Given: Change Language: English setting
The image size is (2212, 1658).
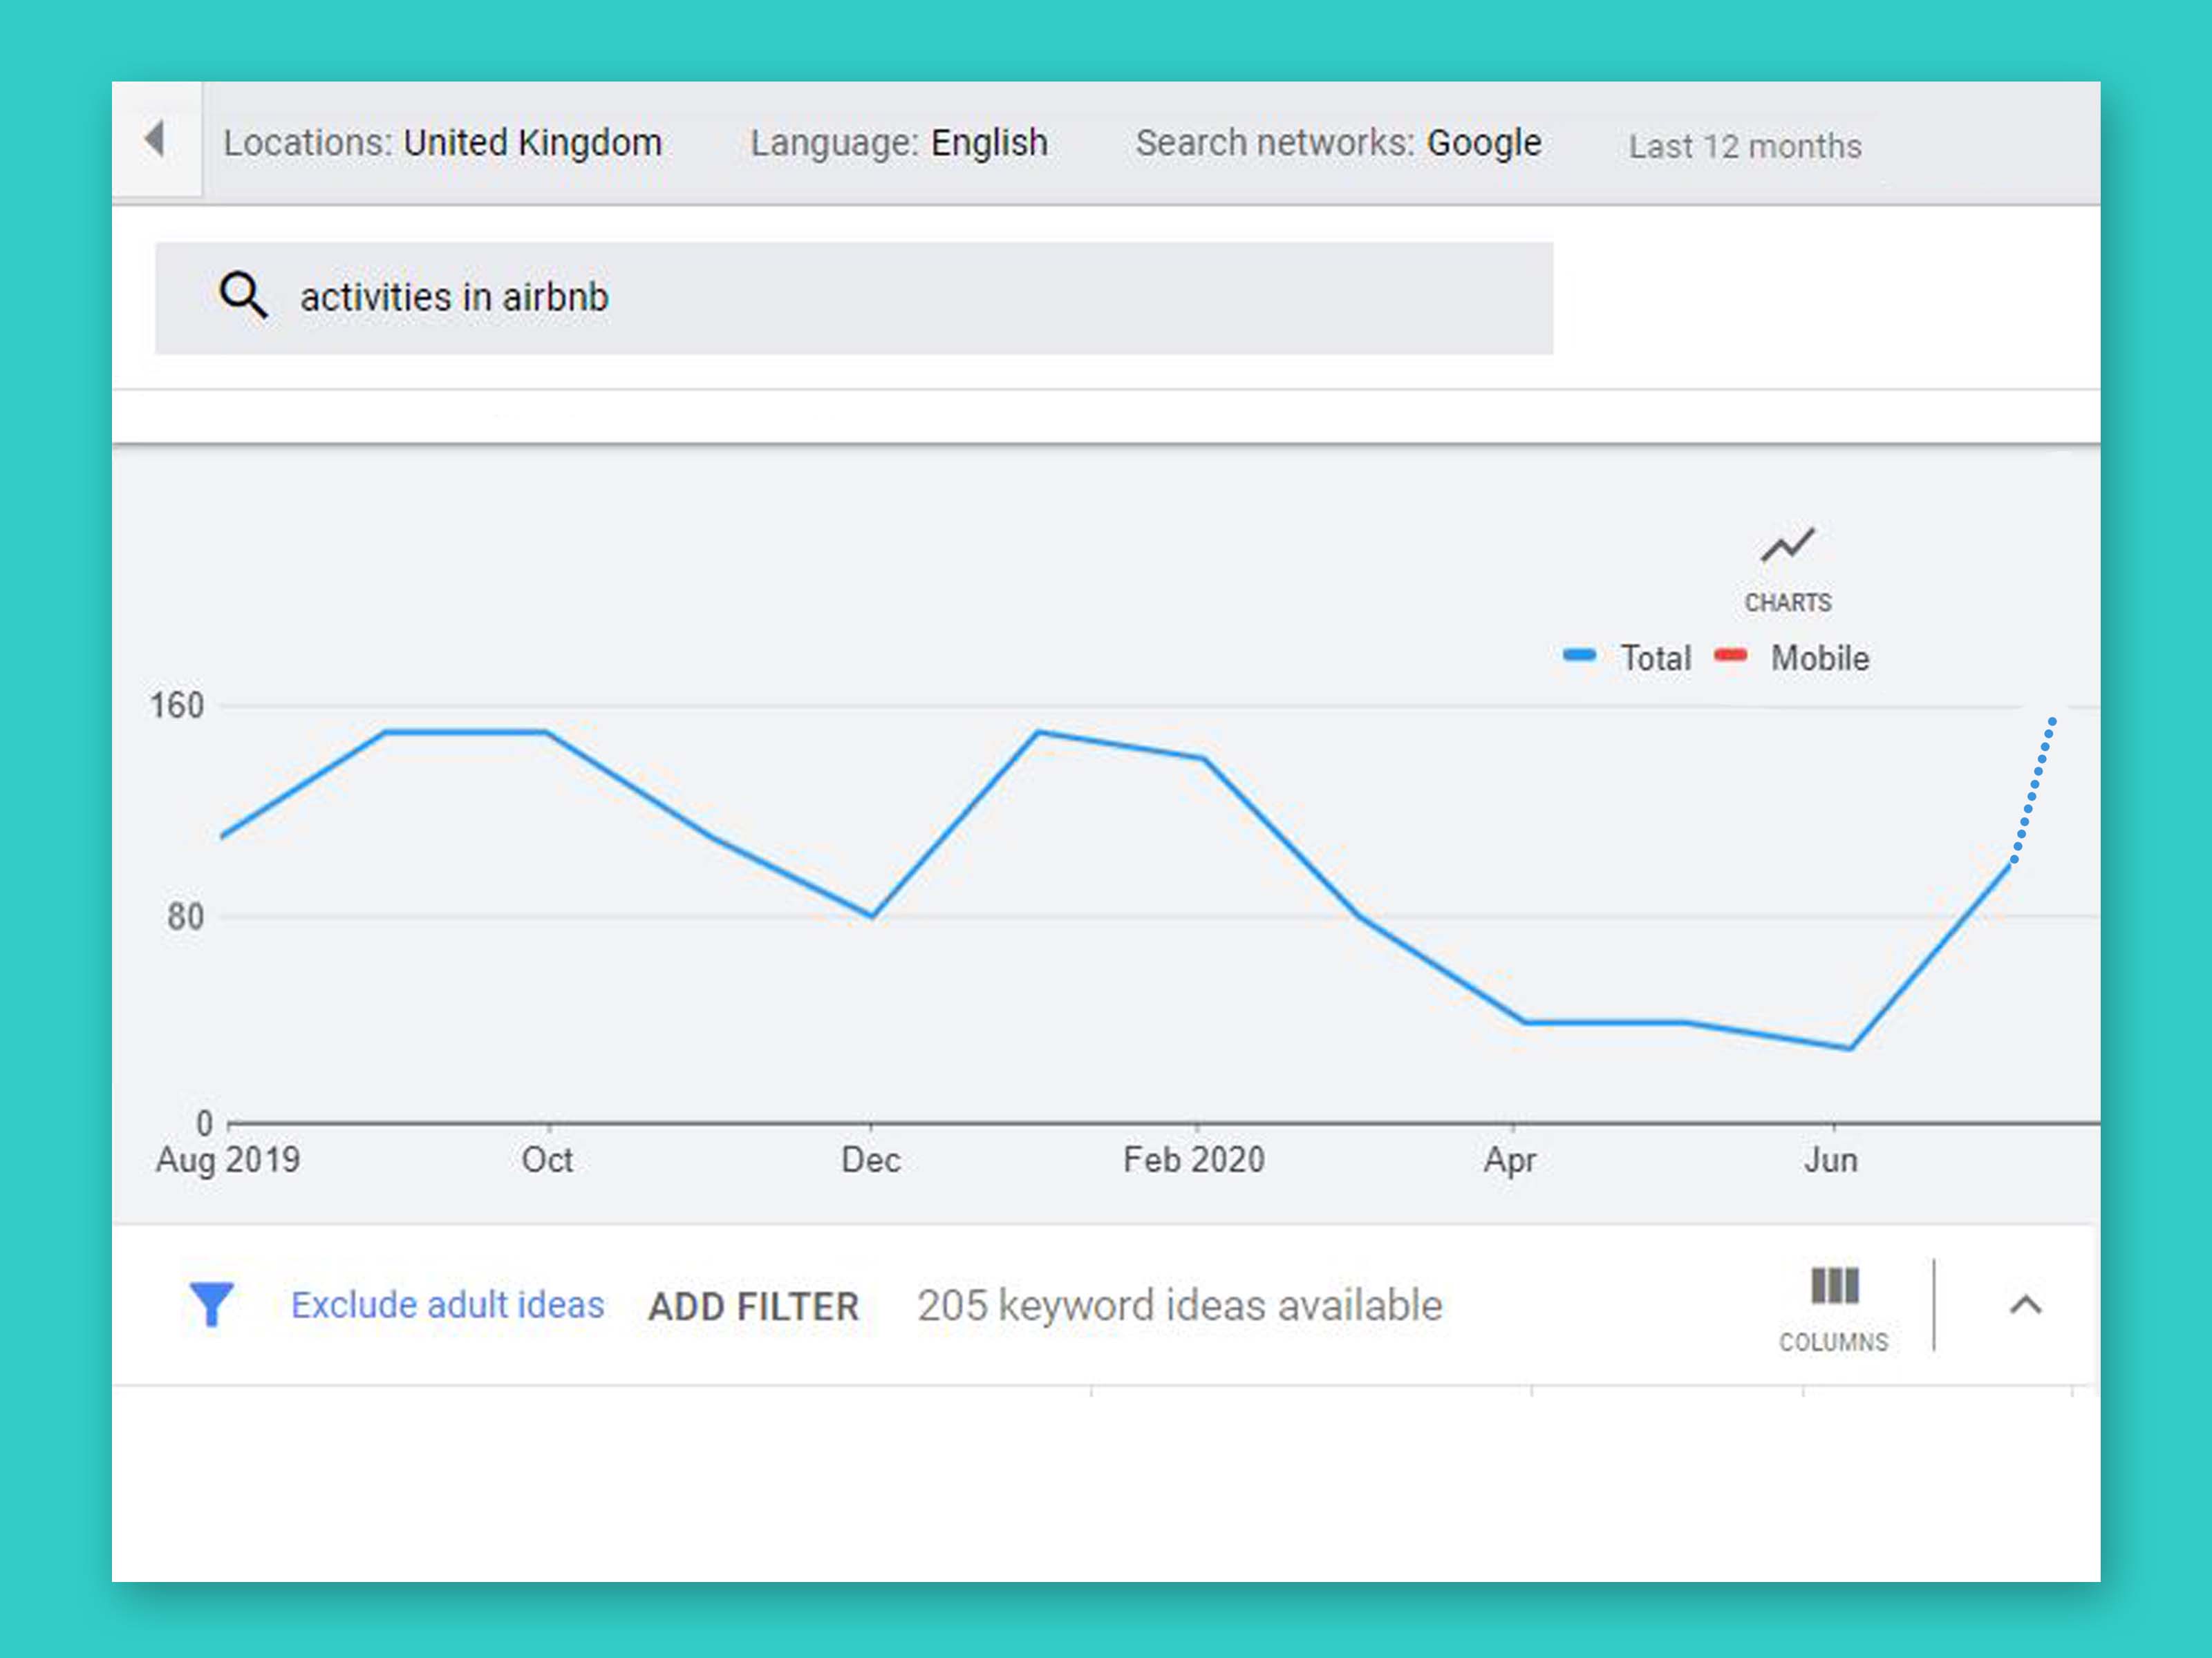Looking at the screenshot, I should (898, 143).
